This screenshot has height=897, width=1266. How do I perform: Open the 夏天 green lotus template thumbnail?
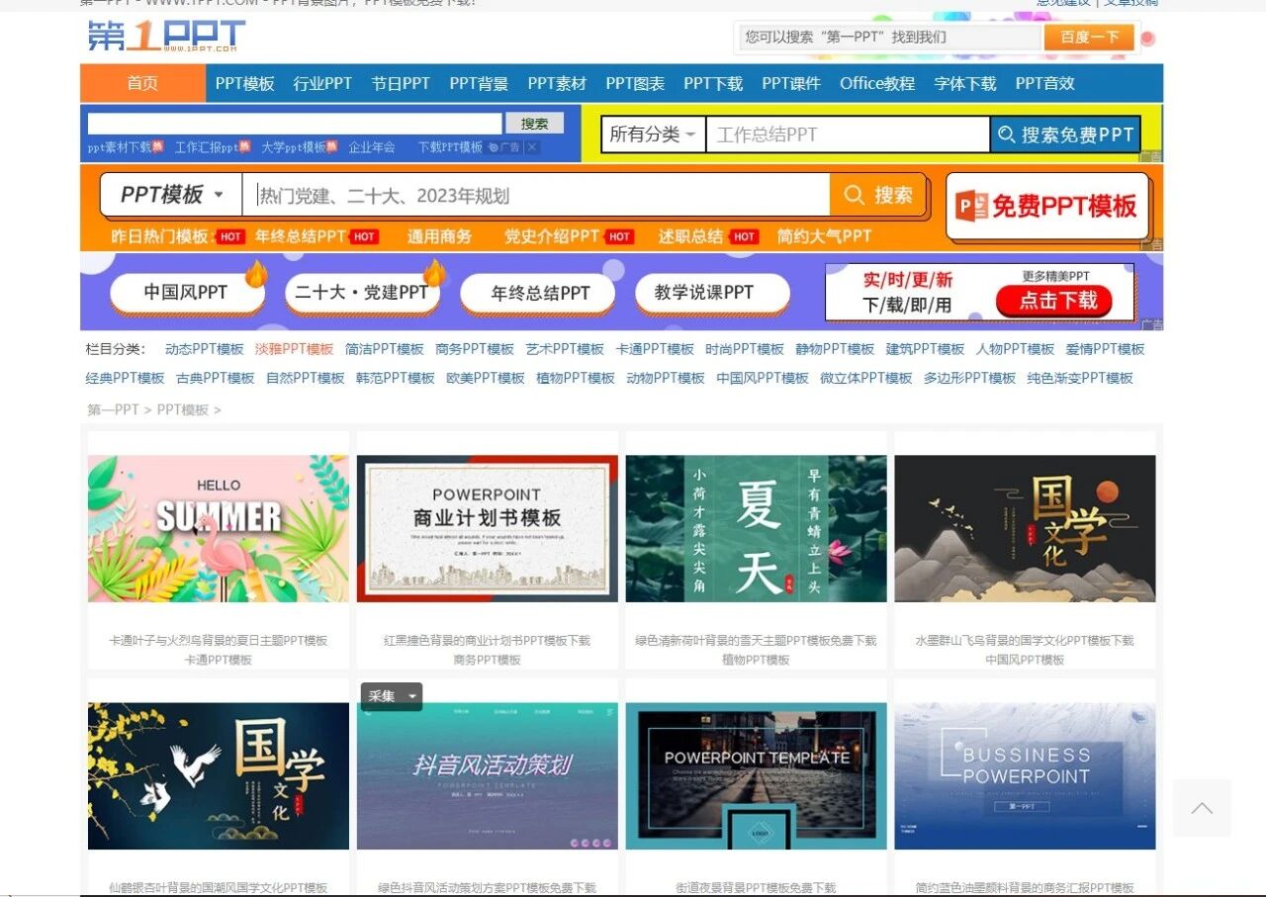(756, 527)
